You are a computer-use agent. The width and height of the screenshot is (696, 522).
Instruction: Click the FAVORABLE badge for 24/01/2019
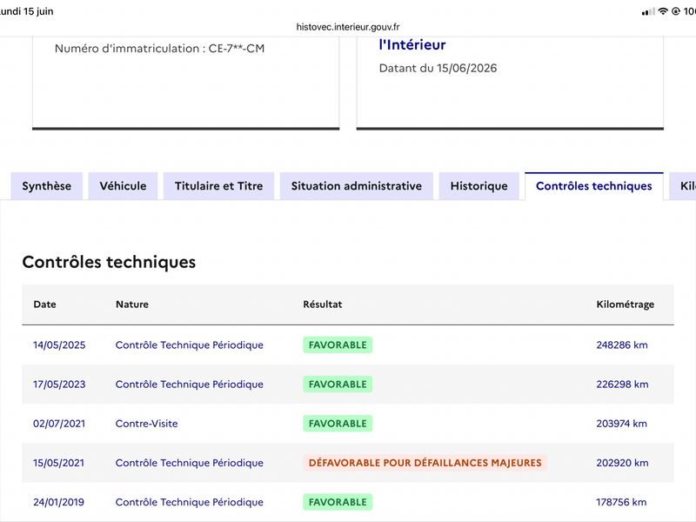click(x=338, y=502)
